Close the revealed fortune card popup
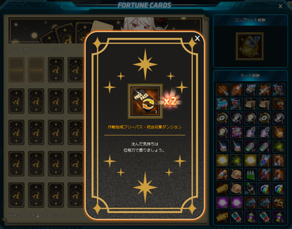 click(x=197, y=39)
